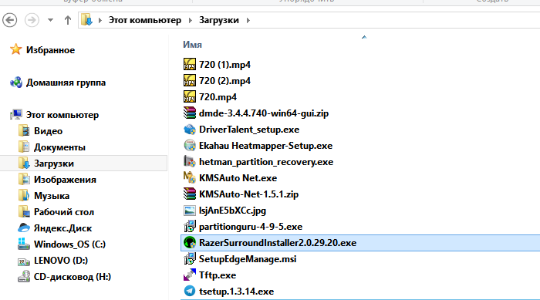Image resolution: width=540 pixels, height=300 pixels.
Task: Click the Tftp.exe icon
Action: [190, 275]
